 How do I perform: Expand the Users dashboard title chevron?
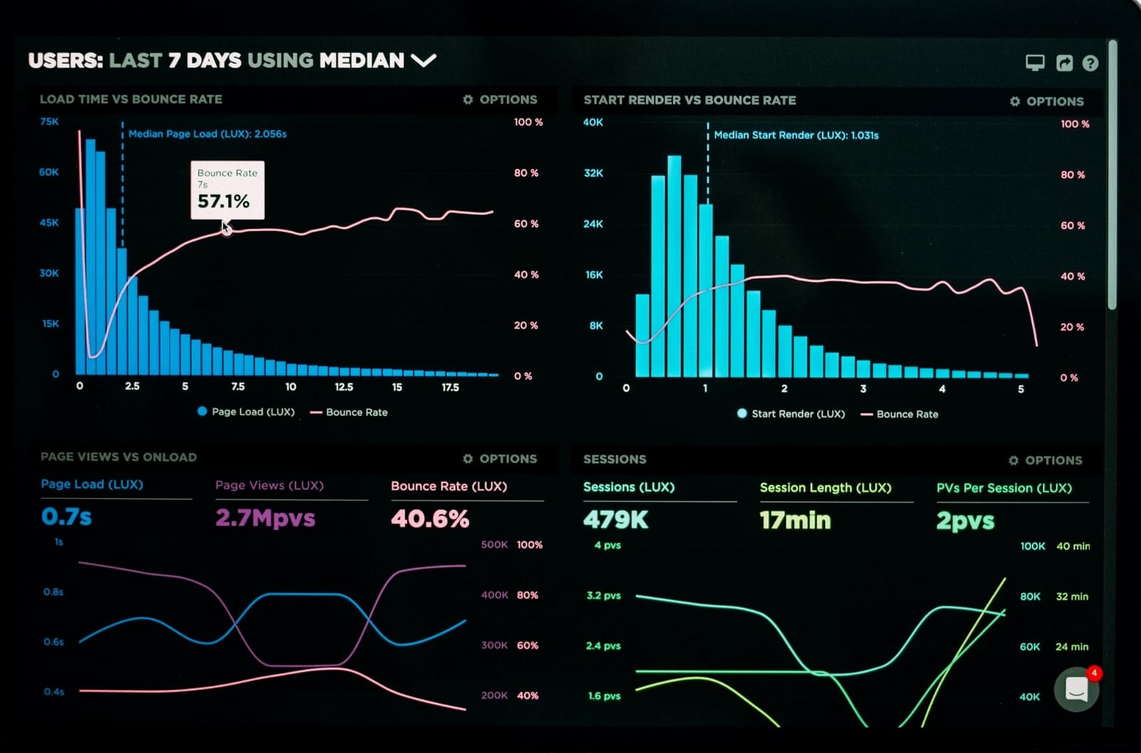[x=424, y=61]
